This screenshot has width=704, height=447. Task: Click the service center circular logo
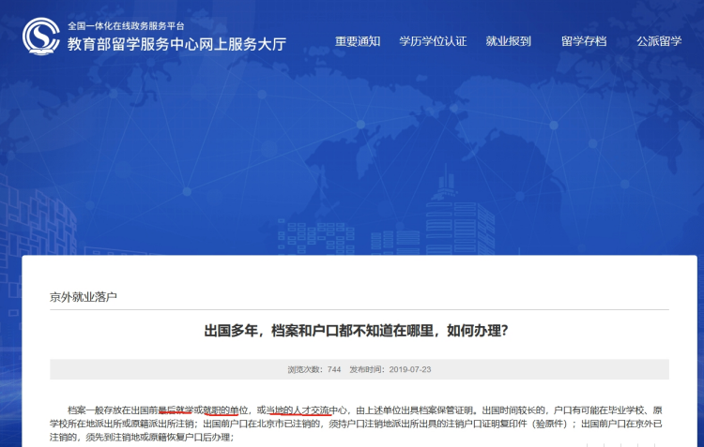pyautogui.click(x=41, y=37)
